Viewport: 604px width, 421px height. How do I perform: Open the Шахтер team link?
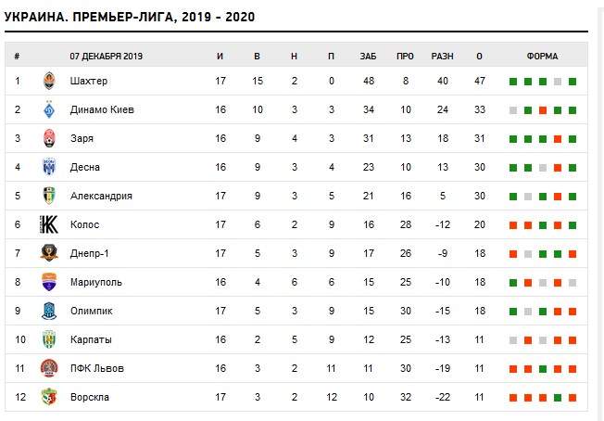pos(89,81)
